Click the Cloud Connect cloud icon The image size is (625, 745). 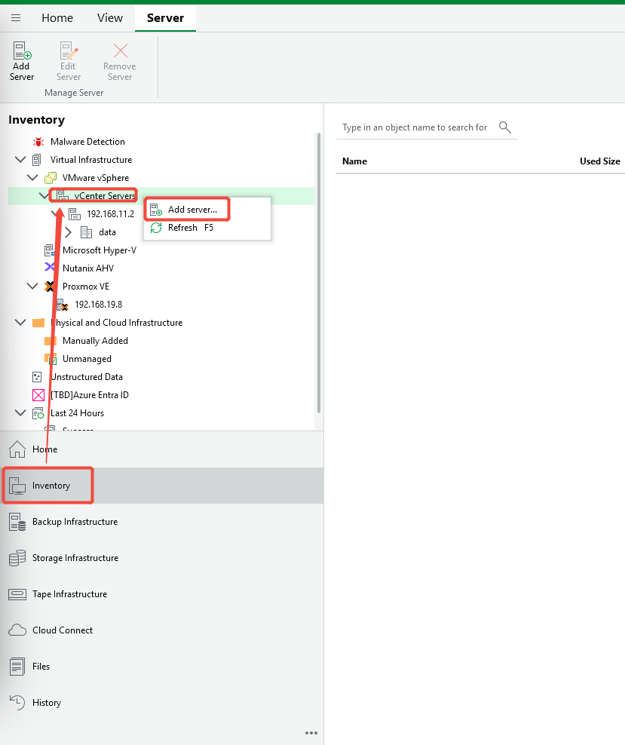[x=17, y=630]
